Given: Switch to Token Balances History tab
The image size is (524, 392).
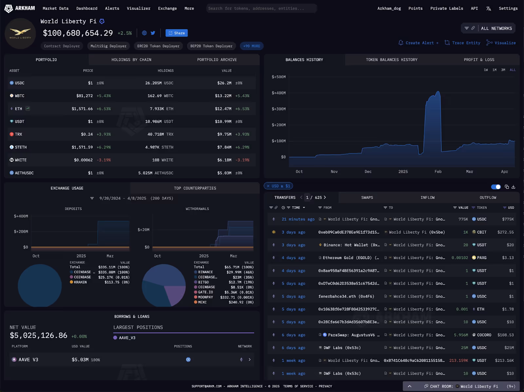Looking at the screenshot, I should click(x=392, y=60).
